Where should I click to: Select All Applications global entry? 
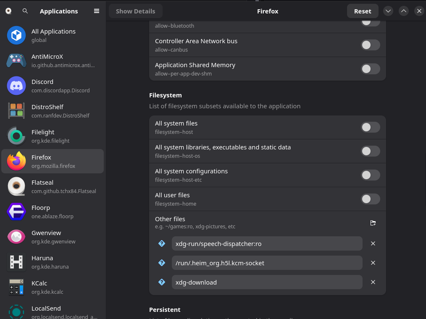click(x=53, y=35)
